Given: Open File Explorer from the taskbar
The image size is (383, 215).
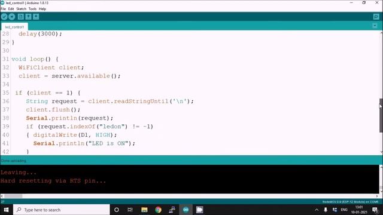Looking at the screenshot, I should pos(144,210).
